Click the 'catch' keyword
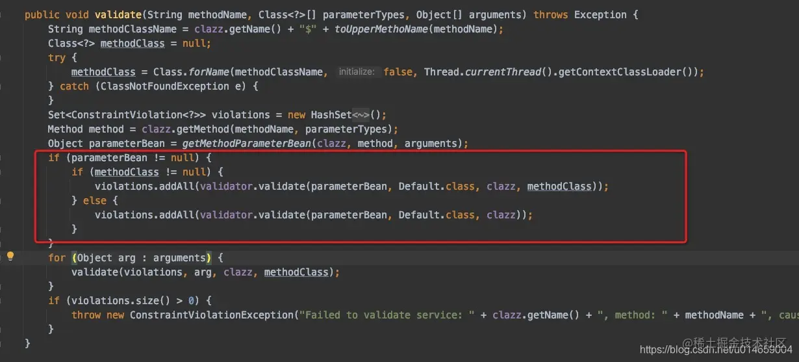Viewport: 799px width, 362px height. [x=74, y=86]
